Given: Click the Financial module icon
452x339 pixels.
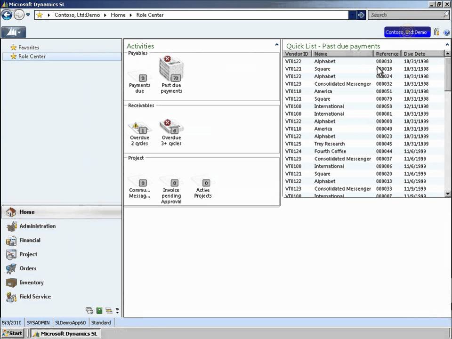Looking at the screenshot, I should [11, 241].
